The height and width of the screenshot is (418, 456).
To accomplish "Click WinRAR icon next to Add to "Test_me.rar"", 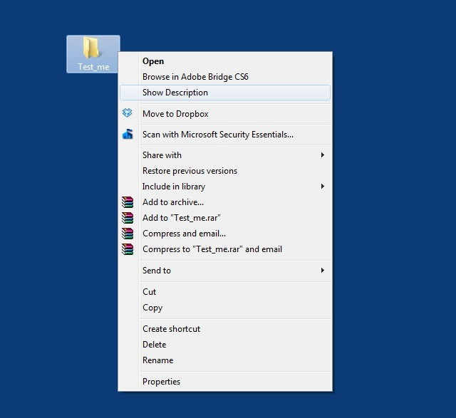I will 128,218.
